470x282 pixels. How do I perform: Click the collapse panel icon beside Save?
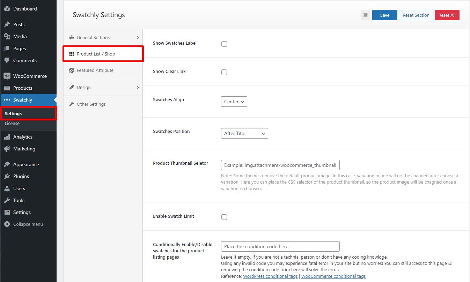[x=365, y=15]
